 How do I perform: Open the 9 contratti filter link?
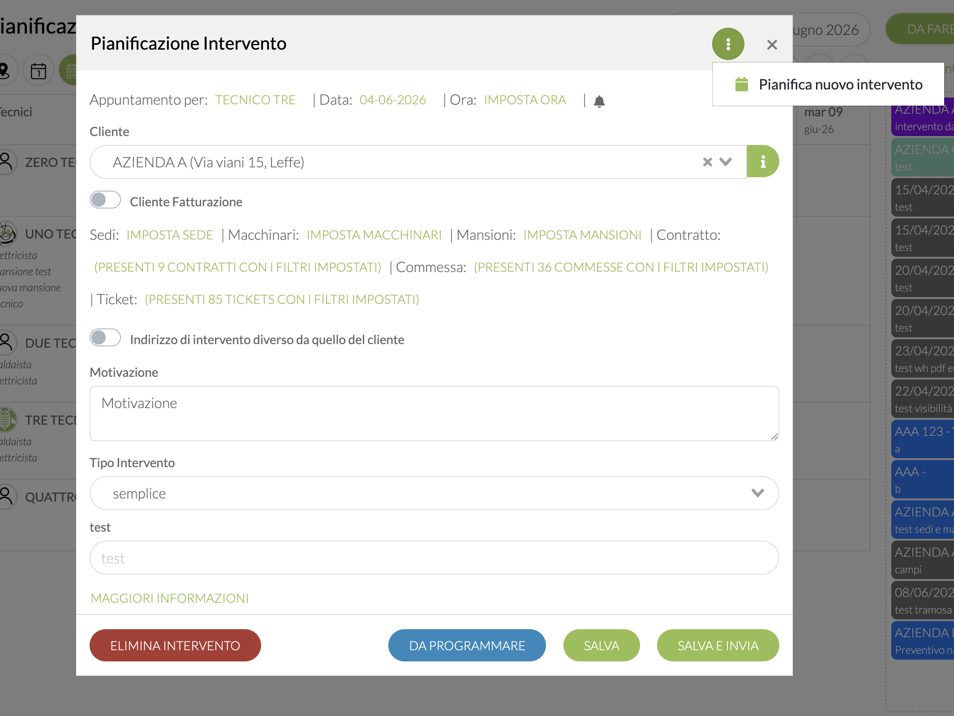point(238,267)
